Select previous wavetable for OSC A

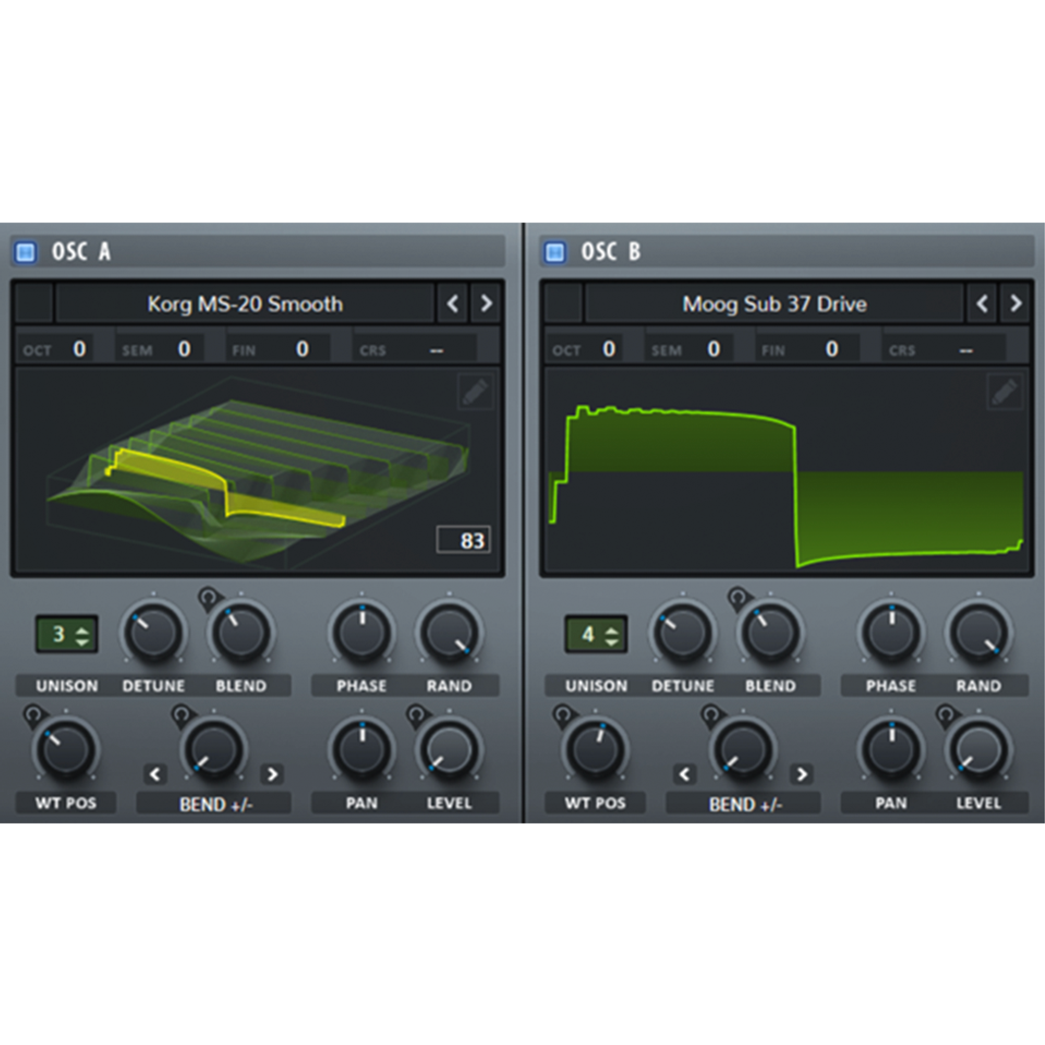pos(452,304)
